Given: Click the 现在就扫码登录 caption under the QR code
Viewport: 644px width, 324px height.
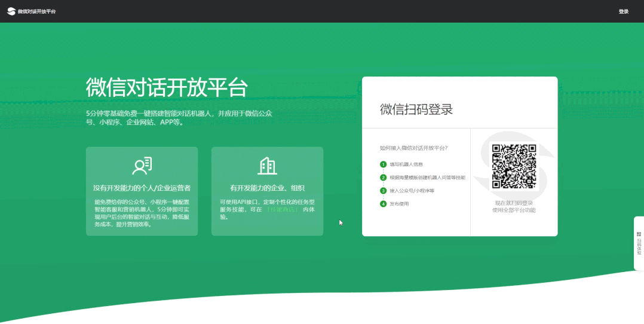Looking at the screenshot, I should click(x=514, y=203).
